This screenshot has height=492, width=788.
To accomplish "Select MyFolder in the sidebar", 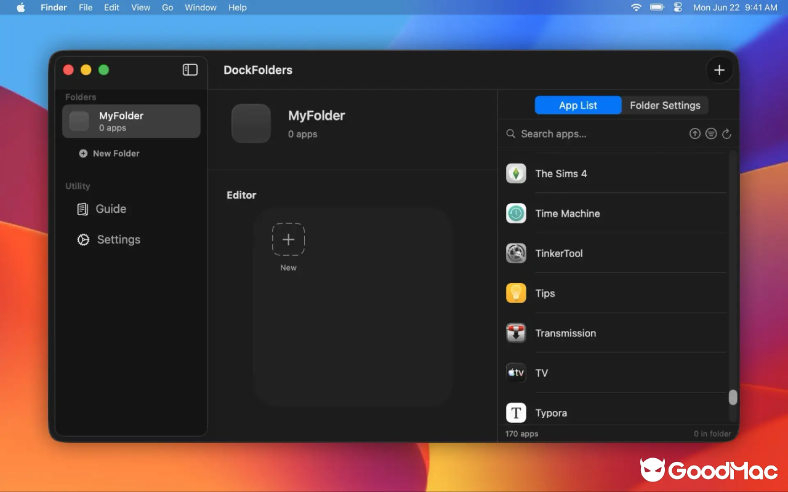I will tap(131, 121).
